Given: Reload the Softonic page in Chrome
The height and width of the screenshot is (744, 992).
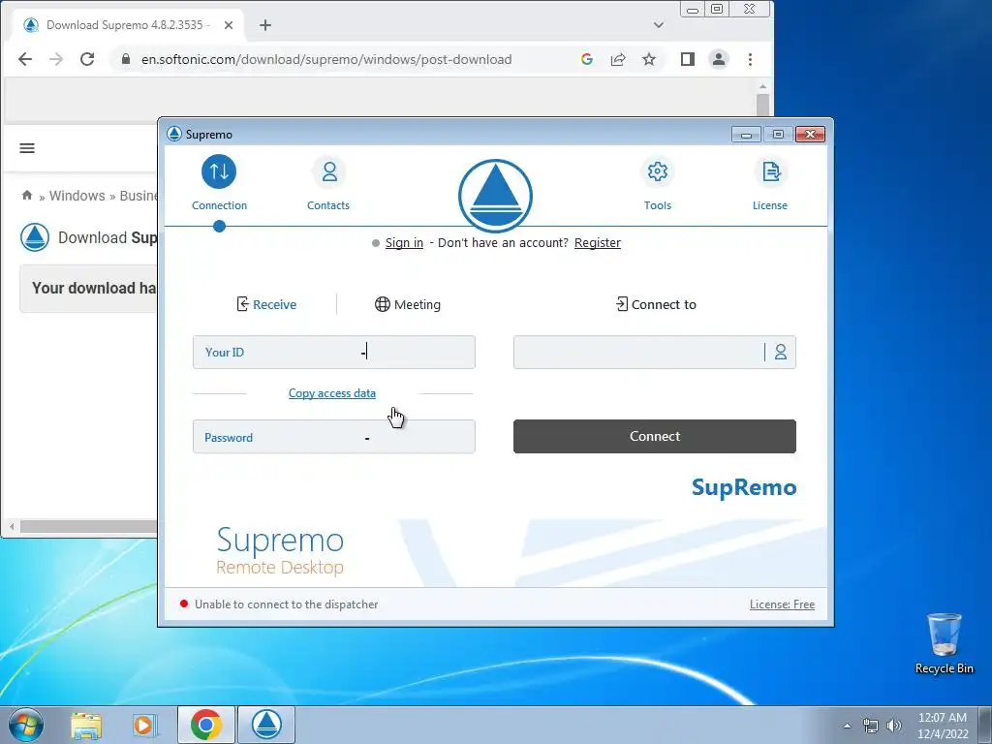Looking at the screenshot, I should tap(87, 59).
